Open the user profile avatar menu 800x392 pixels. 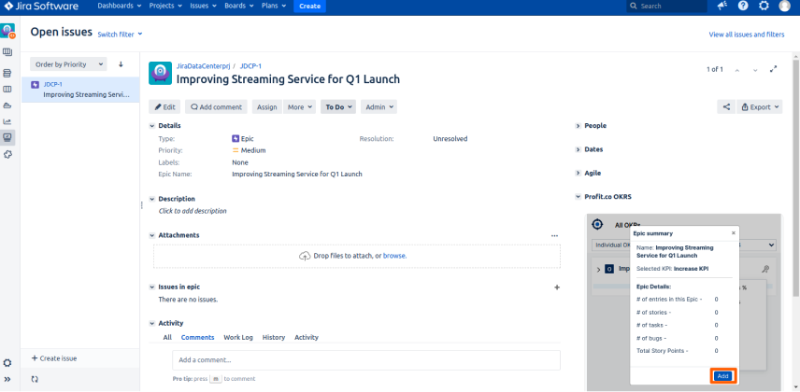click(x=785, y=6)
